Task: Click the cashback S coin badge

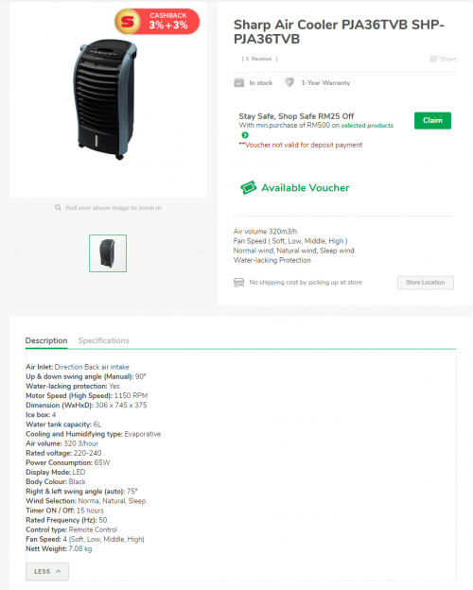Action: [x=128, y=22]
